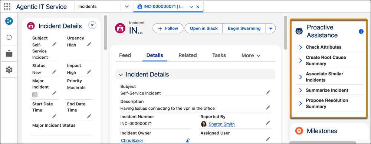371x144 pixels.
Task: Edit the Reported By pencil icon
Action: (268, 123)
